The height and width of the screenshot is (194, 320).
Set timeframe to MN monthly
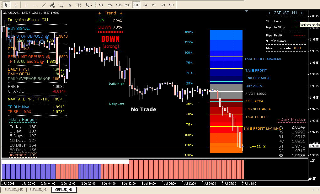(x=171, y=5)
